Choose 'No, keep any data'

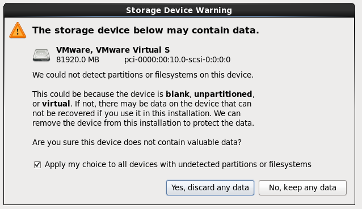tap(302, 187)
